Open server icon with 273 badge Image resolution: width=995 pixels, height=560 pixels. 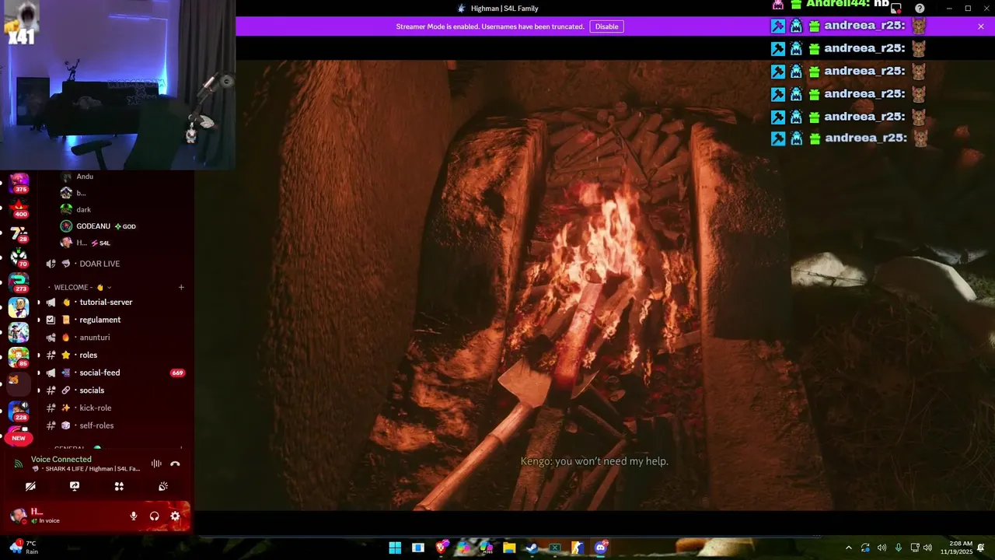pyautogui.click(x=19, y=283)
